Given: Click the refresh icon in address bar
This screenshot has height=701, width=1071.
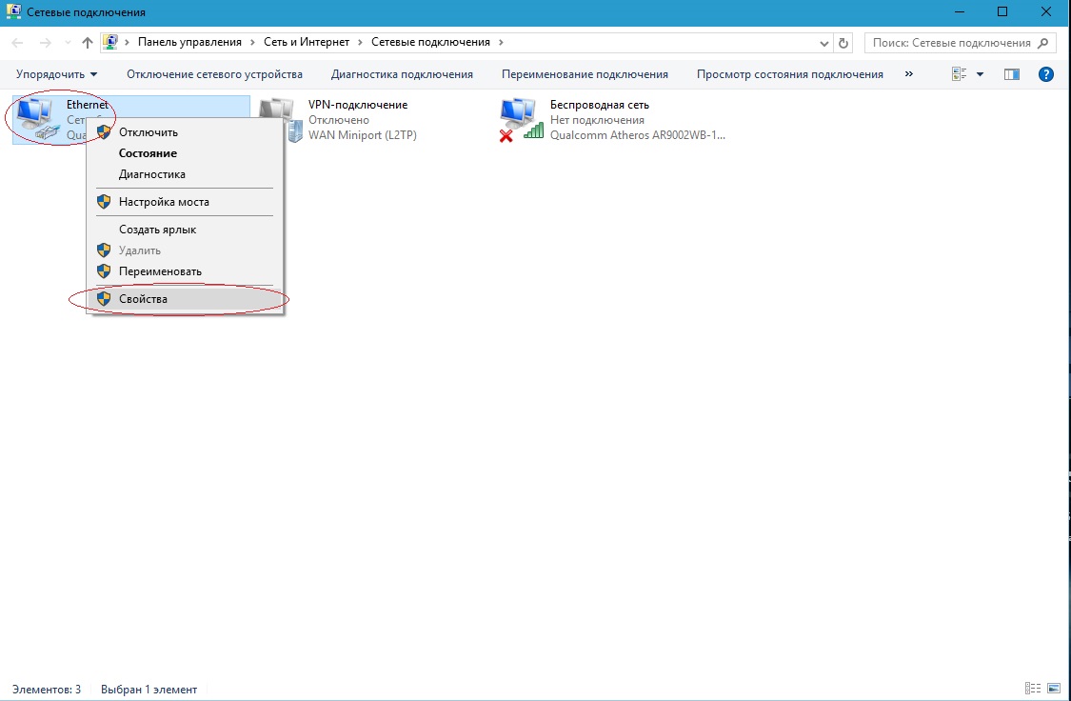Looking at the screenshot, I should click(843, 43).
